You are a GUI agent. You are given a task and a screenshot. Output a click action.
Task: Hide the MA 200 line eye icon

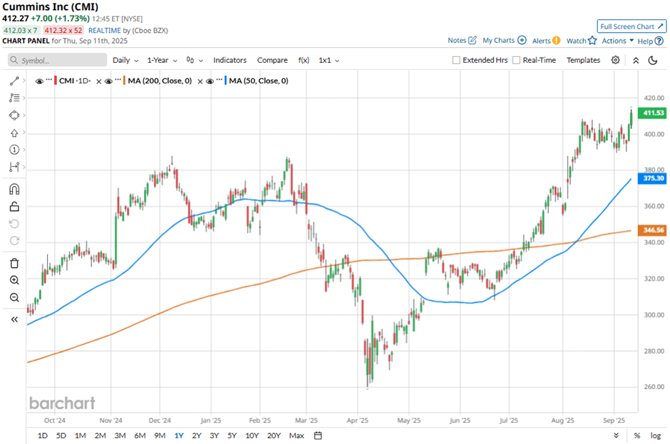pos(108,81)
